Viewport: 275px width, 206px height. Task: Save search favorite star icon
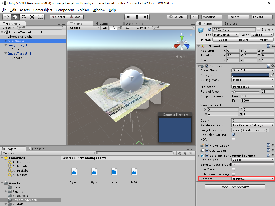pyautogui.click(x=191, y=153)
